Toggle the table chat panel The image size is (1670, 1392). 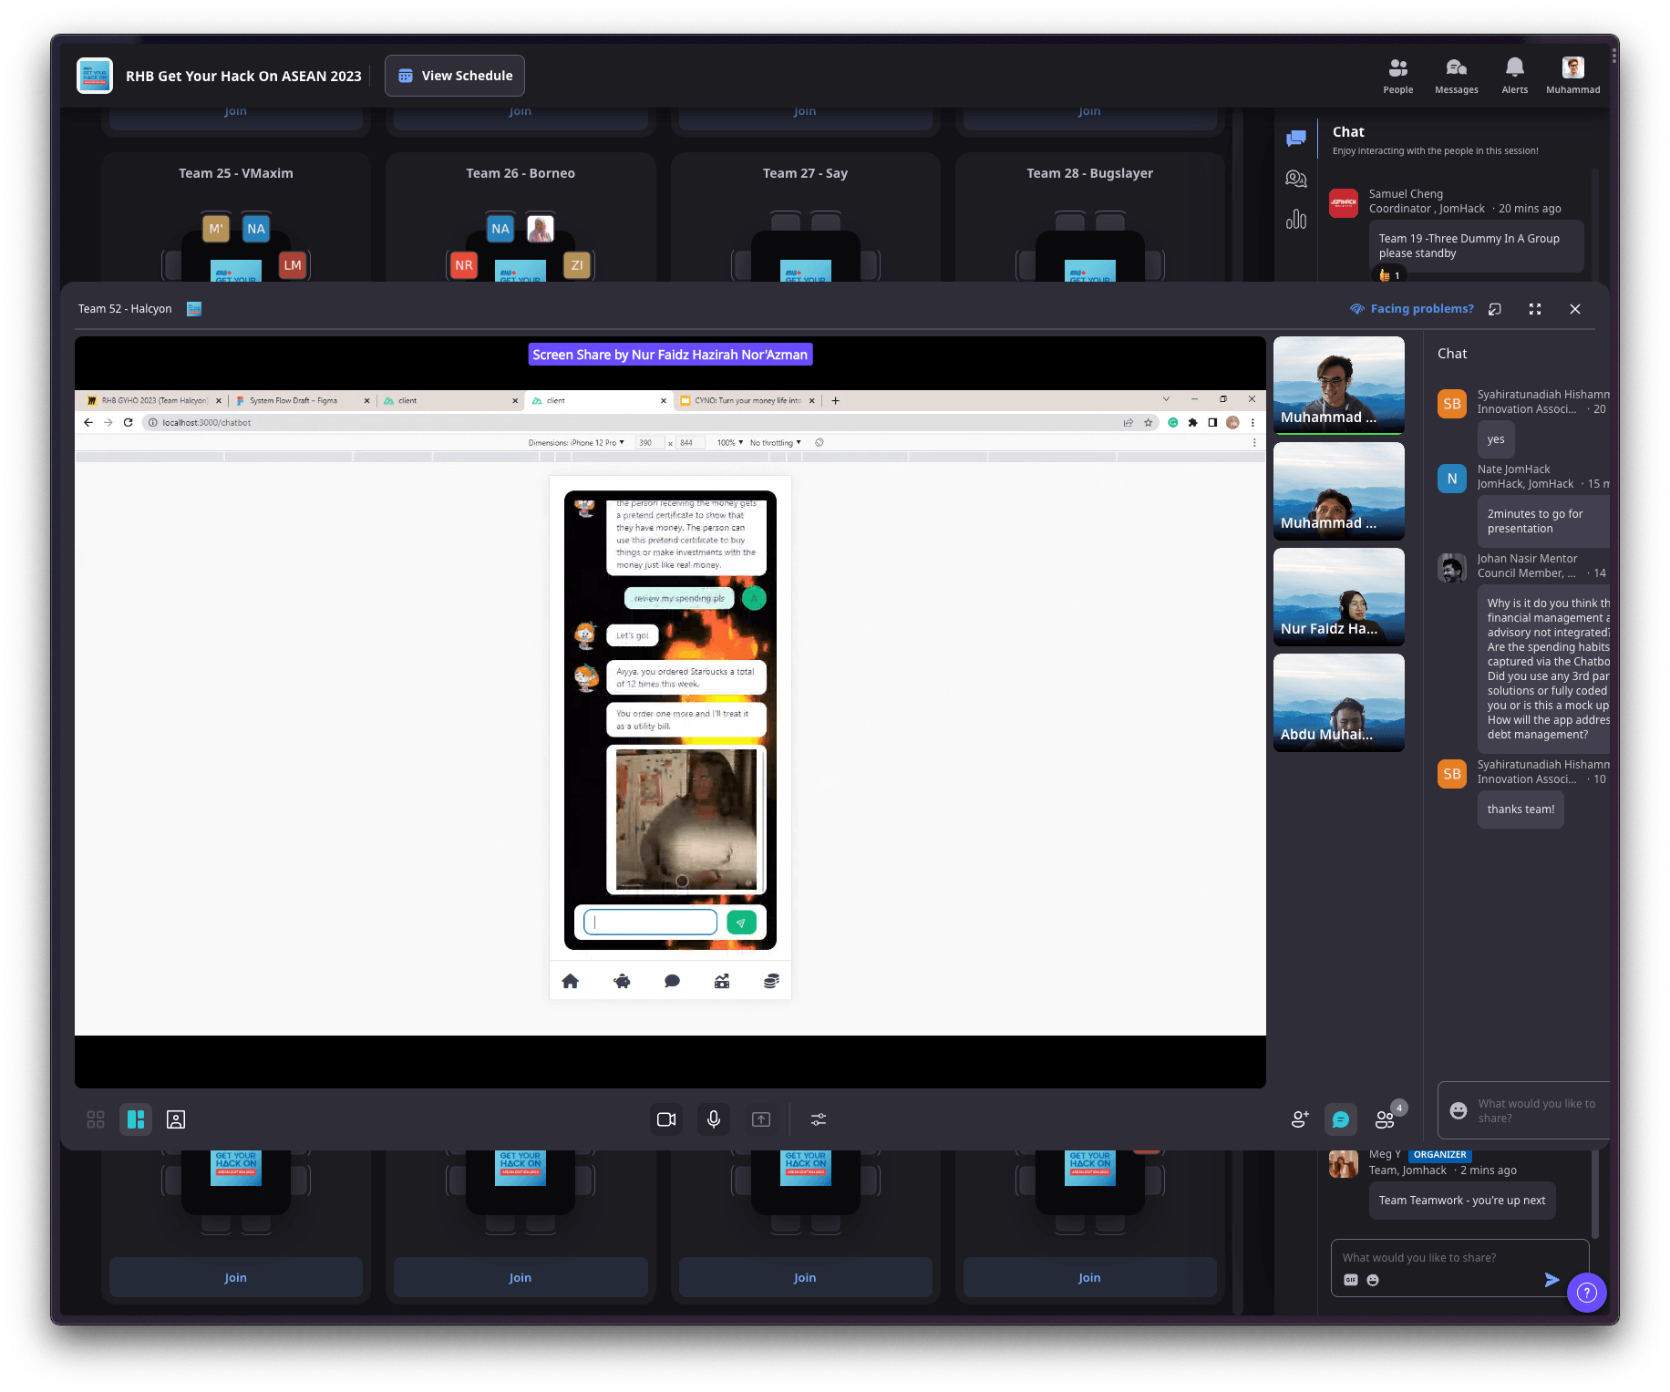point(1341,1119)
